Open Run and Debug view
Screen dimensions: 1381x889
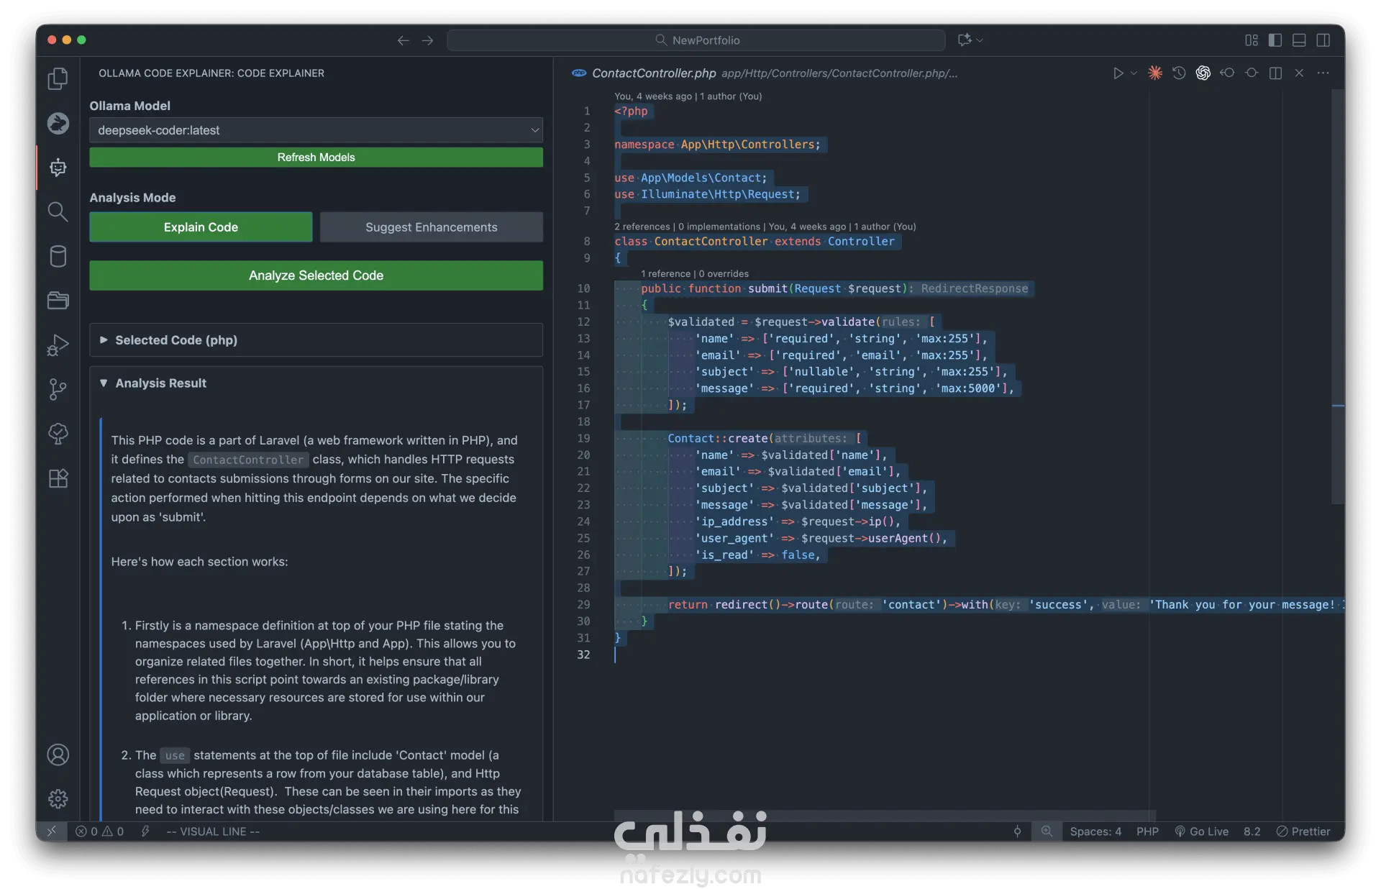tap(58, 346)
